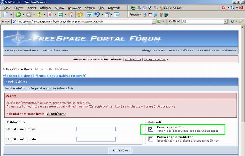Open the Undo button dropdown arrow
This screenshot has height=156, width=245.
(102, 15)
